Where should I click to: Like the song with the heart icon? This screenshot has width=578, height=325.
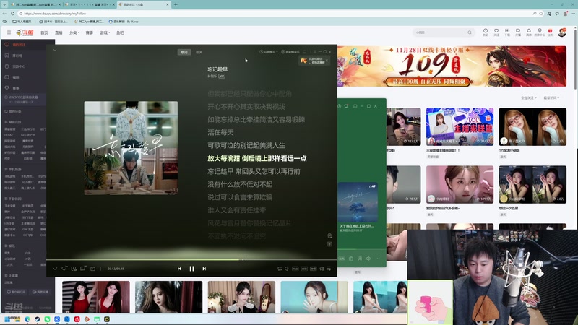click(64, 269)
